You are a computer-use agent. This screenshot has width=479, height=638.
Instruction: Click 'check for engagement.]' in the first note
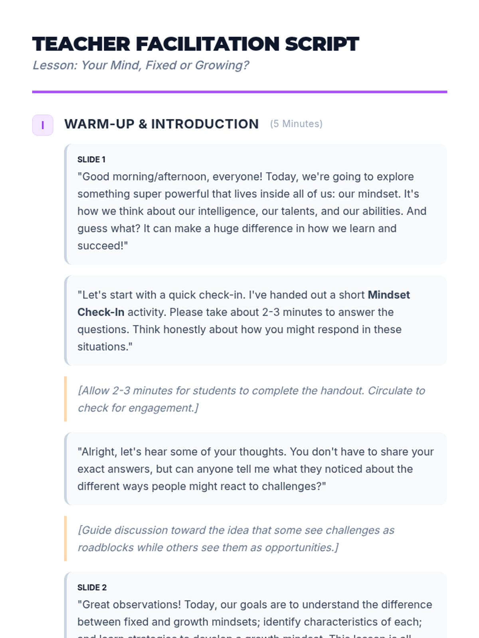point(138,408)
